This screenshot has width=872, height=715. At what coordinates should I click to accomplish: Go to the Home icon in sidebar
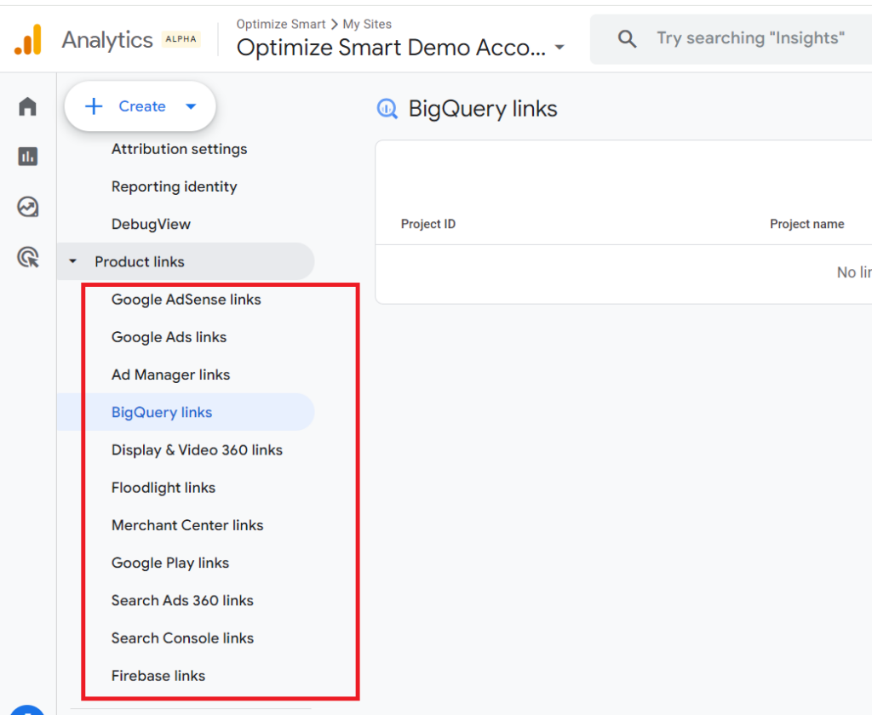[27, 106]
